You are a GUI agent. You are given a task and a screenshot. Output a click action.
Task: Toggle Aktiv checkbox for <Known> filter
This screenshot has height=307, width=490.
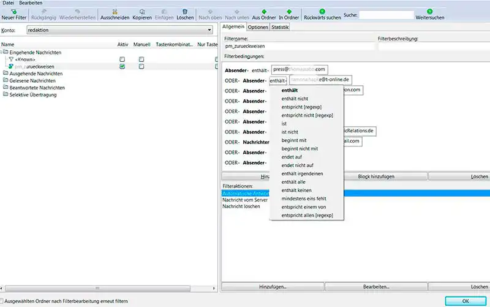click(122, 59)
